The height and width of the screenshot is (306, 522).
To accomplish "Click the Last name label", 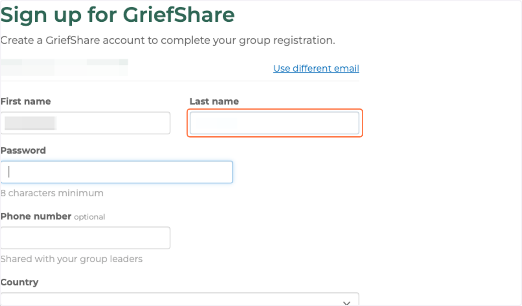I will [x=214, y=101].
